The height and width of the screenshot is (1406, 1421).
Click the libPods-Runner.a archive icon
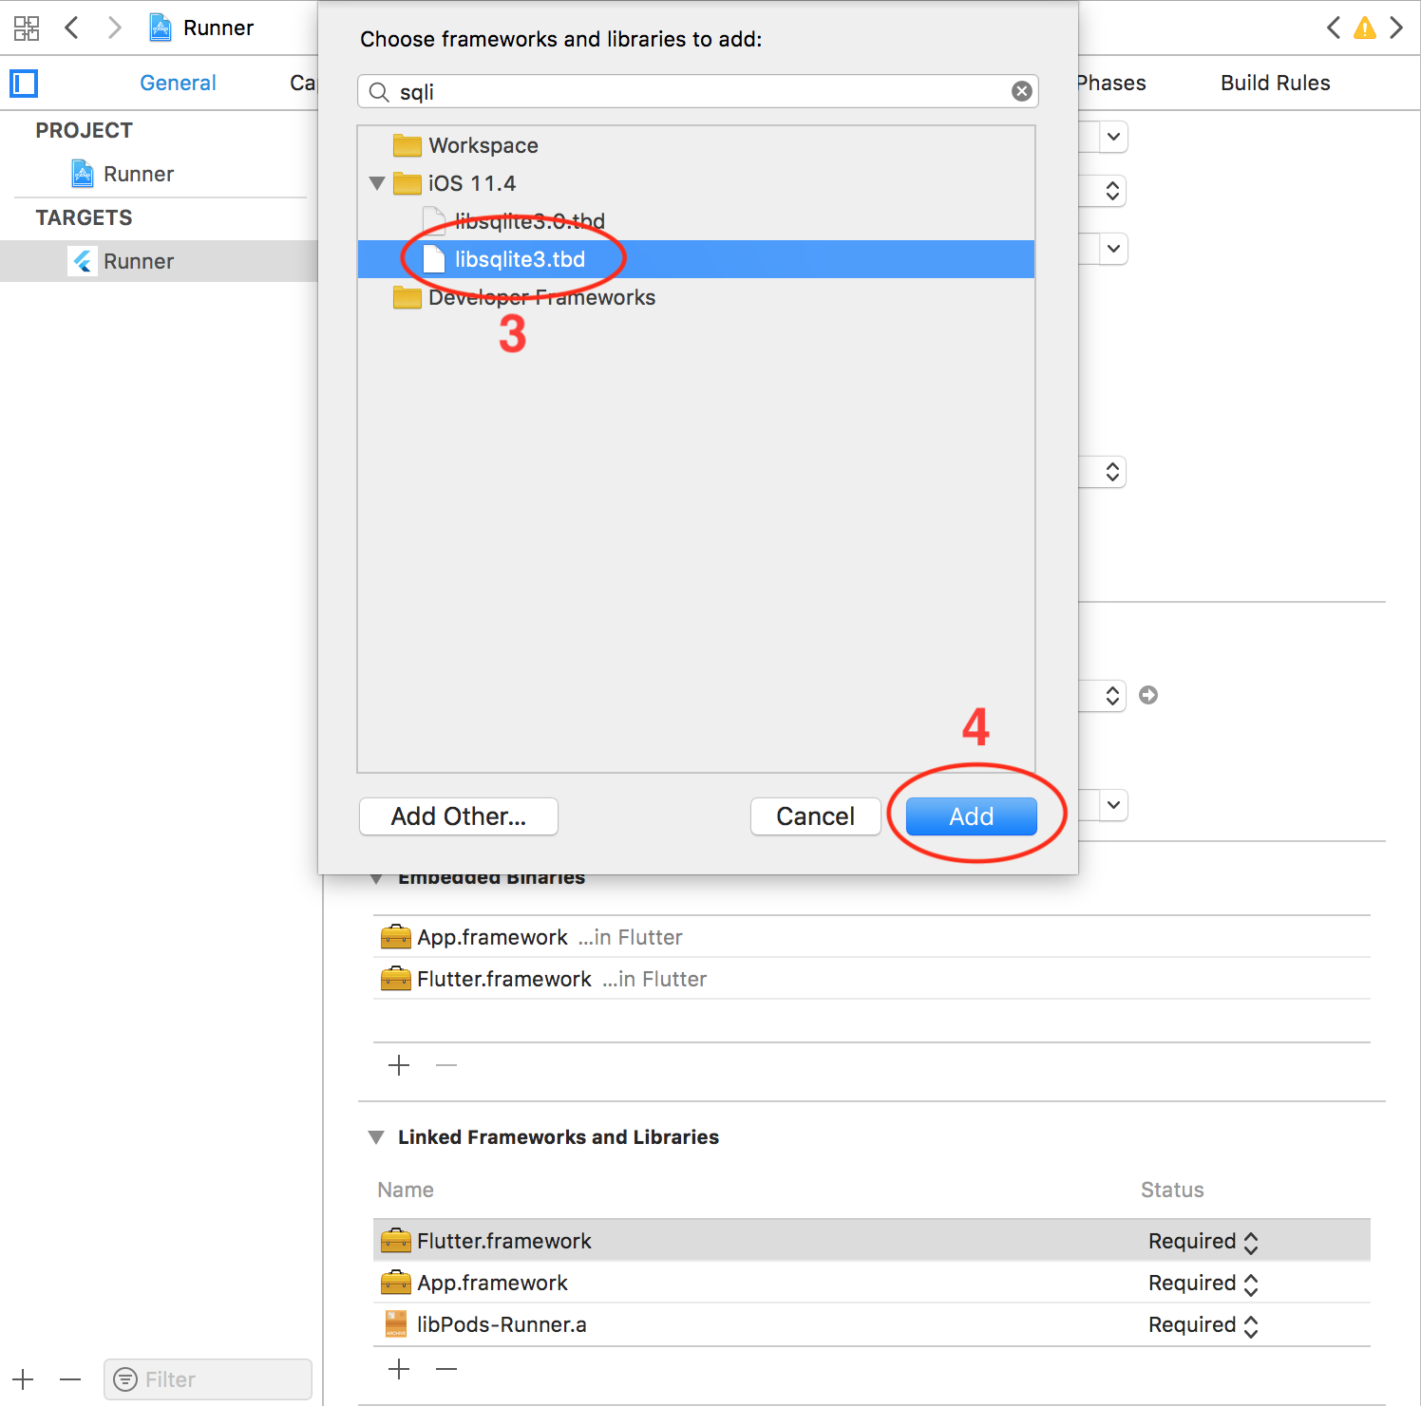point(396,1324)
